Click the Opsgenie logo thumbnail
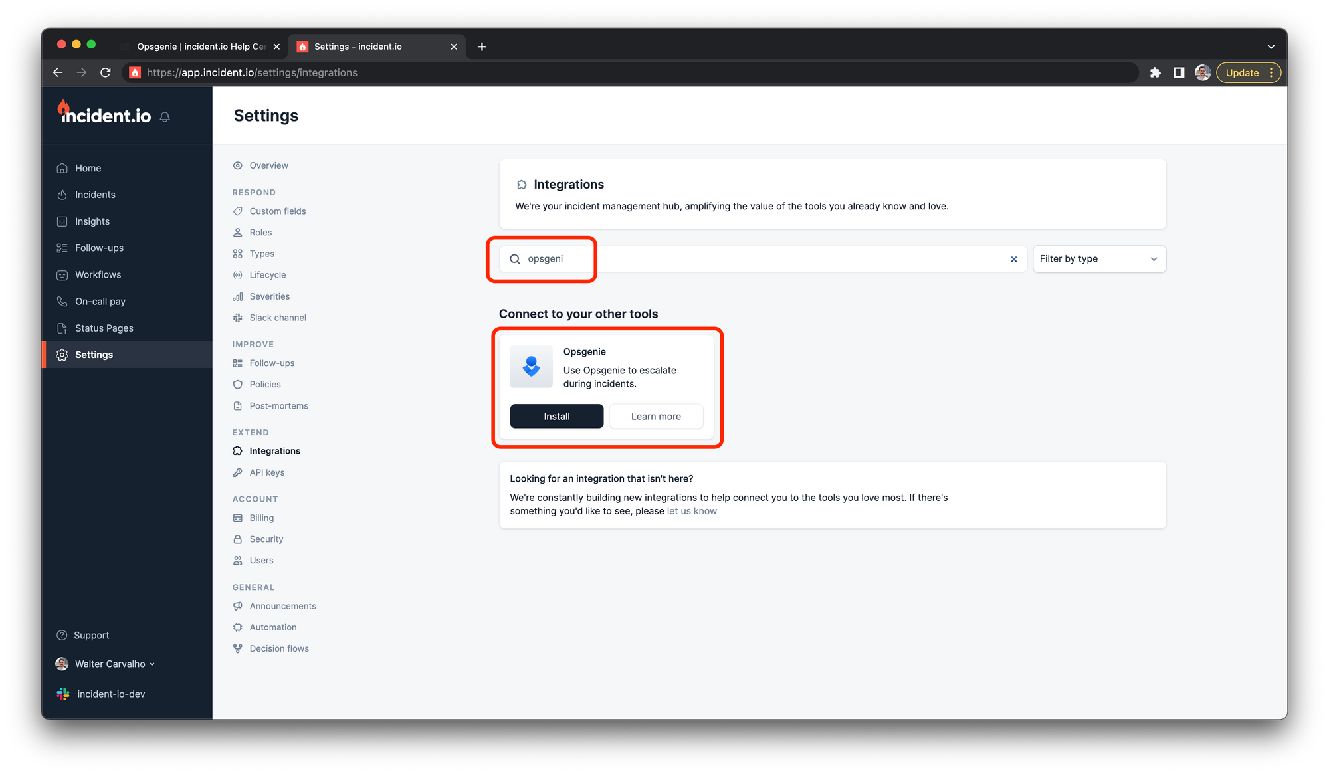This screenshot has width=1329, height=774. (x=531, y=366)
